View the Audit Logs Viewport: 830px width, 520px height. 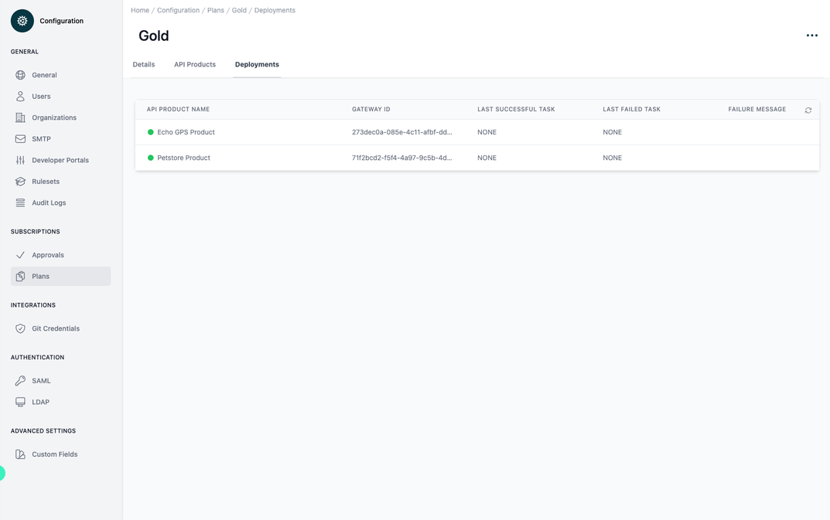coord(48,202)
